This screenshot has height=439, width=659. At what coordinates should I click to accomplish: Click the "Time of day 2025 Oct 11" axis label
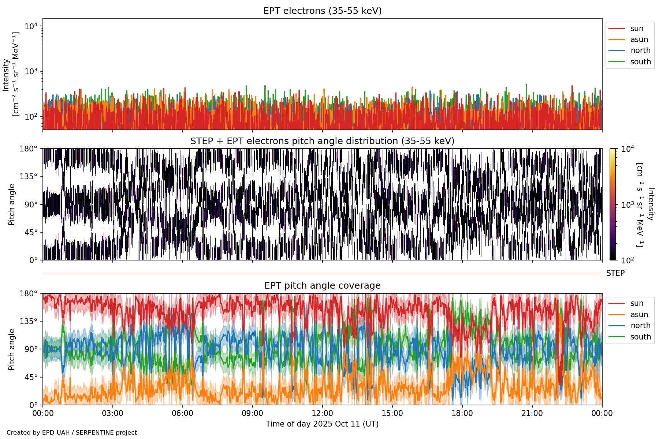[x=322, y=424]
